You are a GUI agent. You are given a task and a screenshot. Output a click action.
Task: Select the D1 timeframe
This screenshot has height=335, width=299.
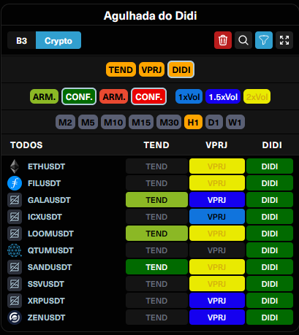click(x=214, y=122)
